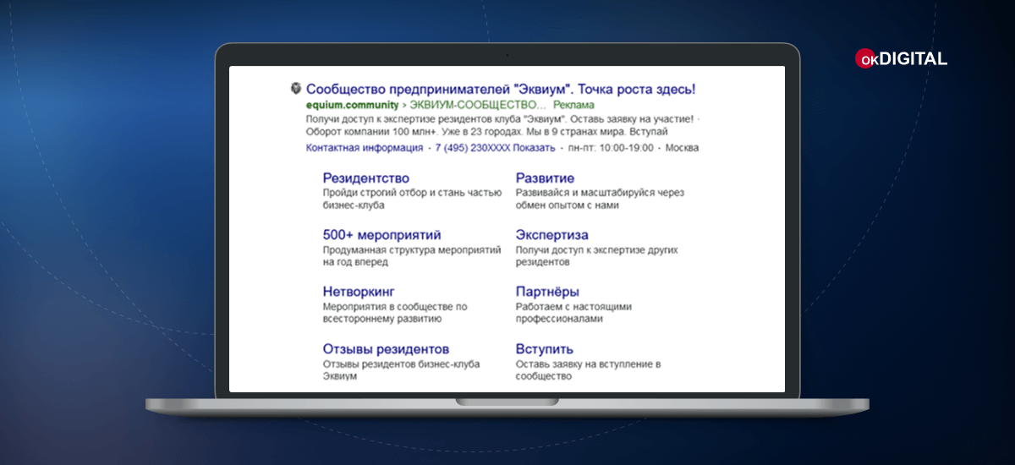
Task: Open the Отзывы резидентов sitelink
Action: pyautogui.click(x=386, y=349)
